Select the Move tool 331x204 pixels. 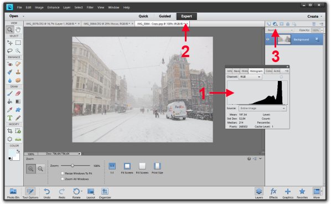point(10,43)
